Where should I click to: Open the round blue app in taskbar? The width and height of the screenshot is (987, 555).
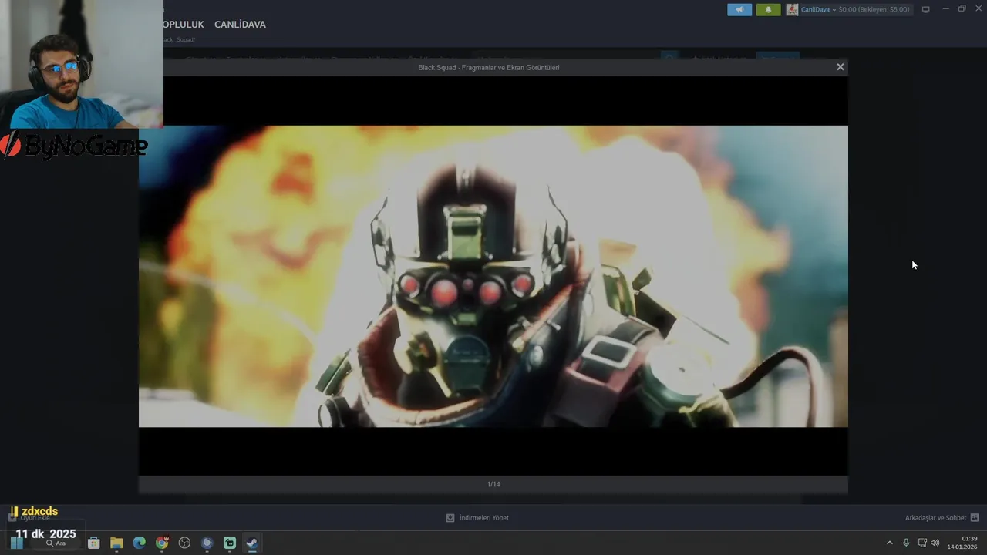pos(207,543)
